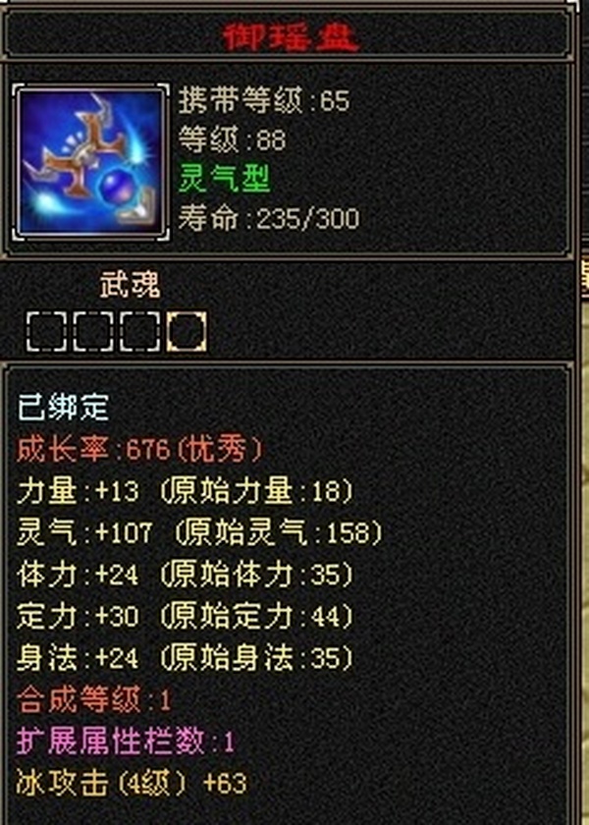The width and height of the screenshot is (589, 825).
Task: Click the 体力:+24 attribute line
Action: (185, 576)
